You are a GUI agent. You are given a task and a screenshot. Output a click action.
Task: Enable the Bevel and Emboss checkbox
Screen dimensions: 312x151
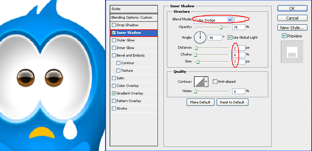click(114, 56)
